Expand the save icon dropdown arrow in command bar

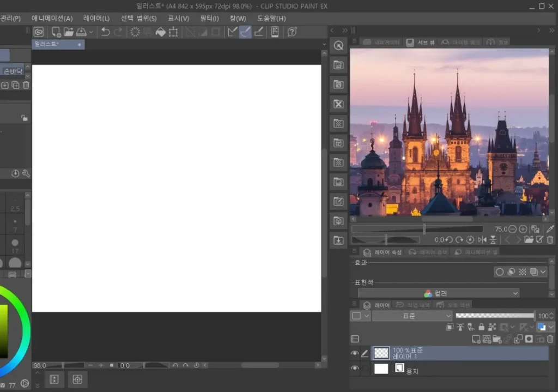pyautogui.click(x=91, y=32)
